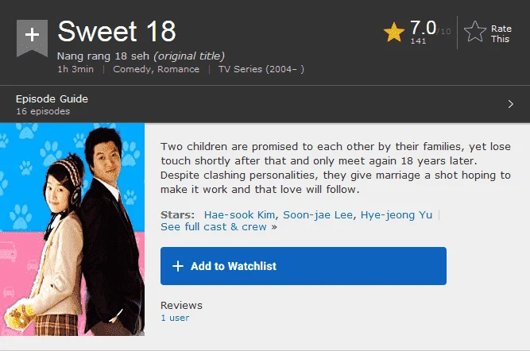The width and height of the screenshot is (530, 351).
Task: Click the 141 ratings count
Action: point(418,40)
